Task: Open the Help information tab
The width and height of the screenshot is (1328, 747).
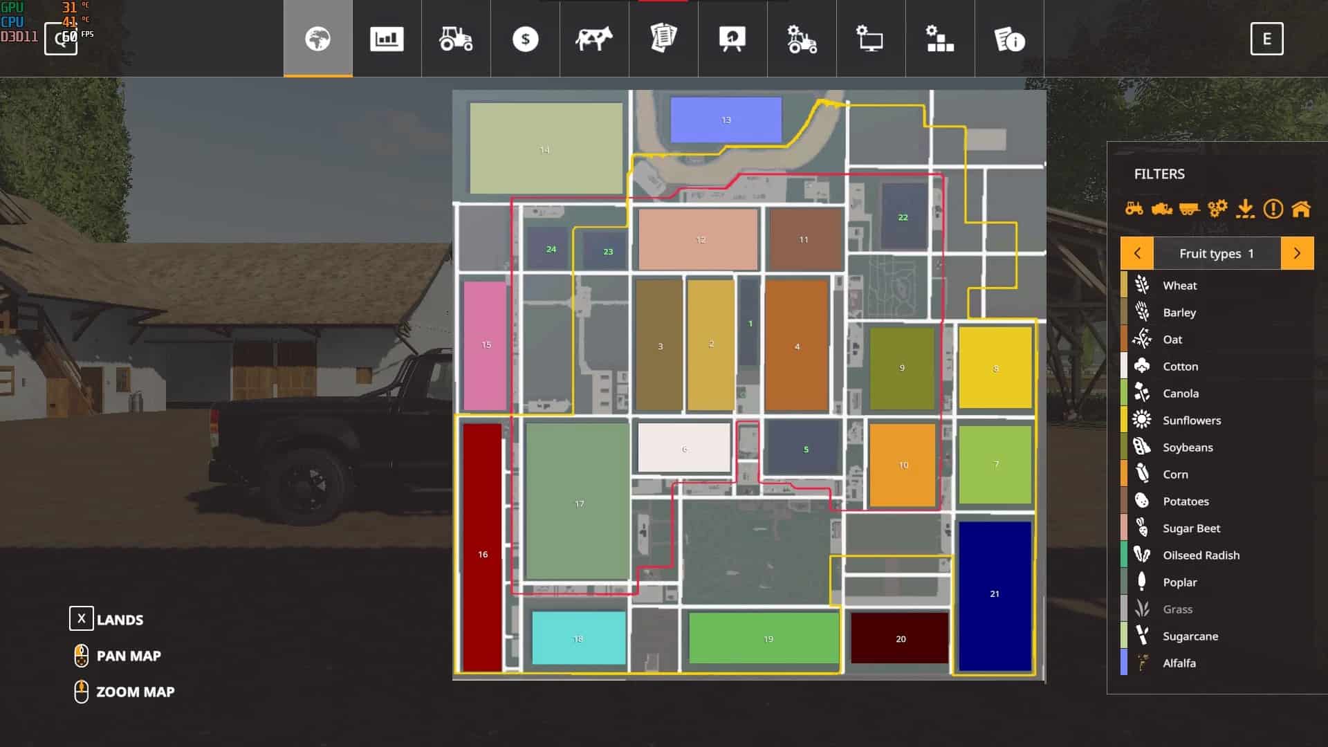Action: pyautogui.click(x=1009, y=39)
